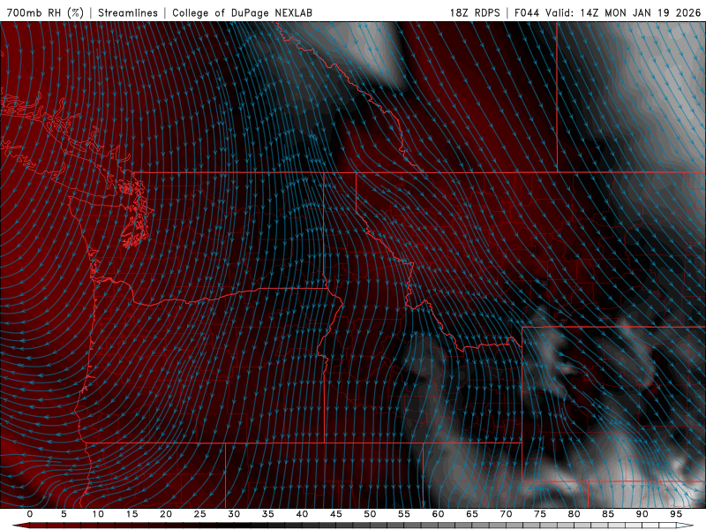
Task: Click the '55' colorbar scale label
Action: (x=404, y=514)
